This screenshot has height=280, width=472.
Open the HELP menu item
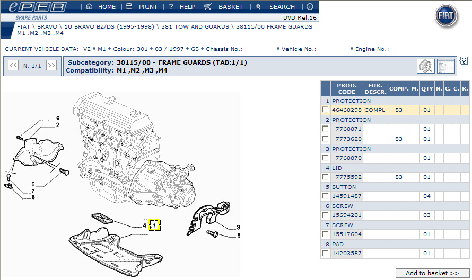click(x=187, y=7)
